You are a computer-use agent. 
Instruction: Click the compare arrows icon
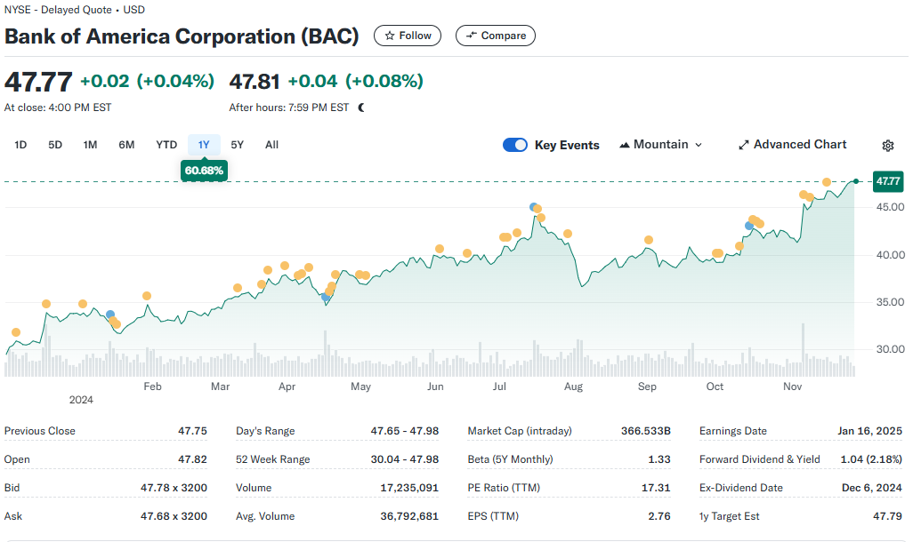pos(472,36)
